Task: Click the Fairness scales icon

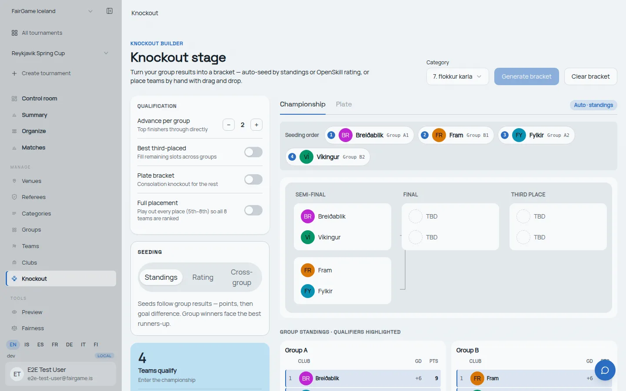Action: pos(14,328)
